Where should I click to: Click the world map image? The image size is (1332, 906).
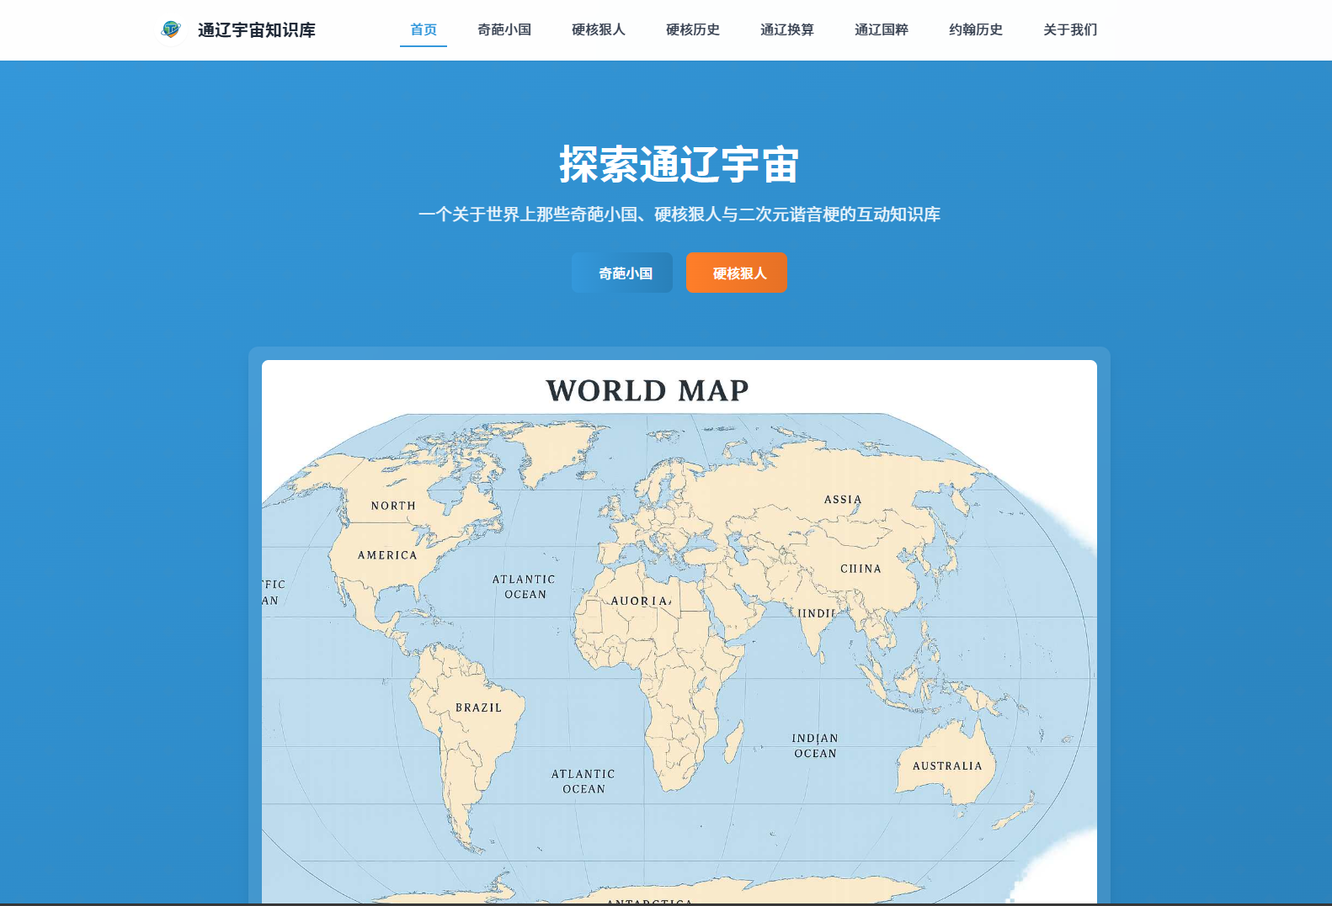tap(679, 633)
